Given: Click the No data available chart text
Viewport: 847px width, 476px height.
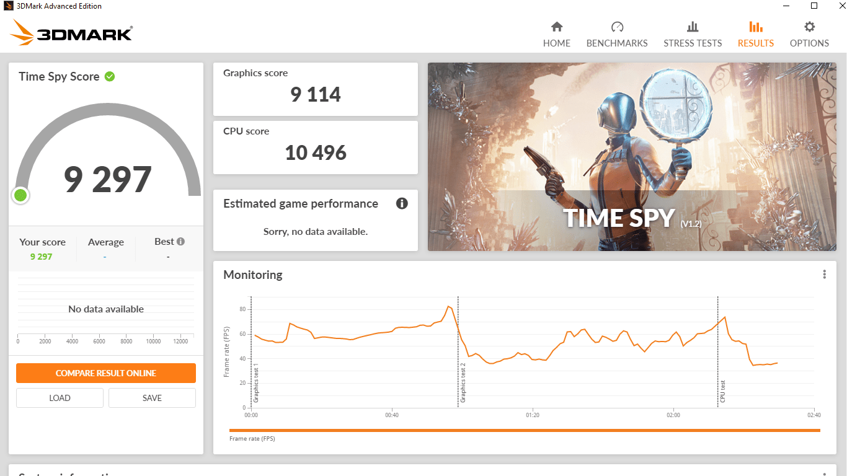Looking at the screenshot, I should 106,309.
